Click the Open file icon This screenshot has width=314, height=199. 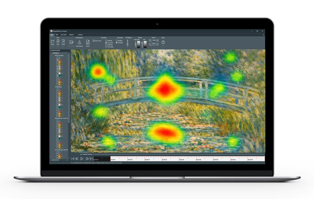[x=52, y=41]
